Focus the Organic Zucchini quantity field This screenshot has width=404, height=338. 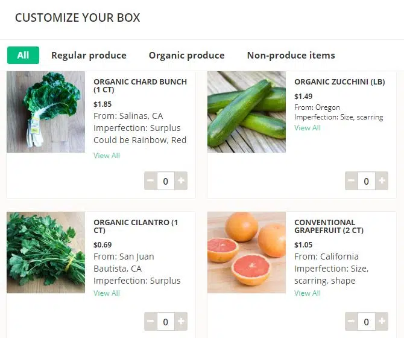tap(366, 180)
